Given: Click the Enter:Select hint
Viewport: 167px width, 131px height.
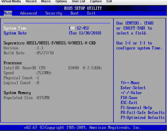Looking at the screenshot, I should coord(133,88).
